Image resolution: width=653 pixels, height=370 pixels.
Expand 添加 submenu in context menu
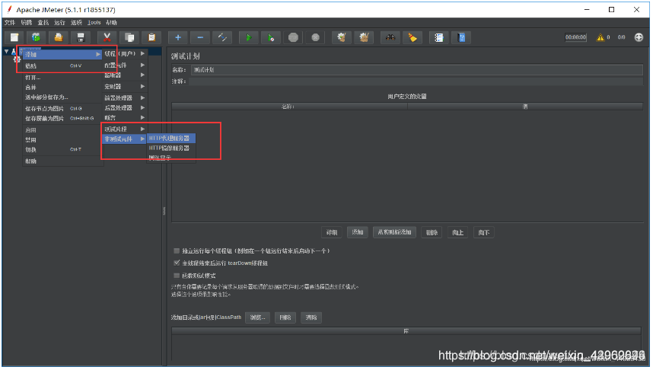coord(61,54)
